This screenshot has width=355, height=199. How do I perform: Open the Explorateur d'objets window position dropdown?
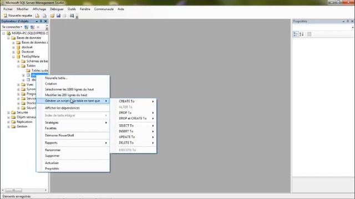[37, 21]
